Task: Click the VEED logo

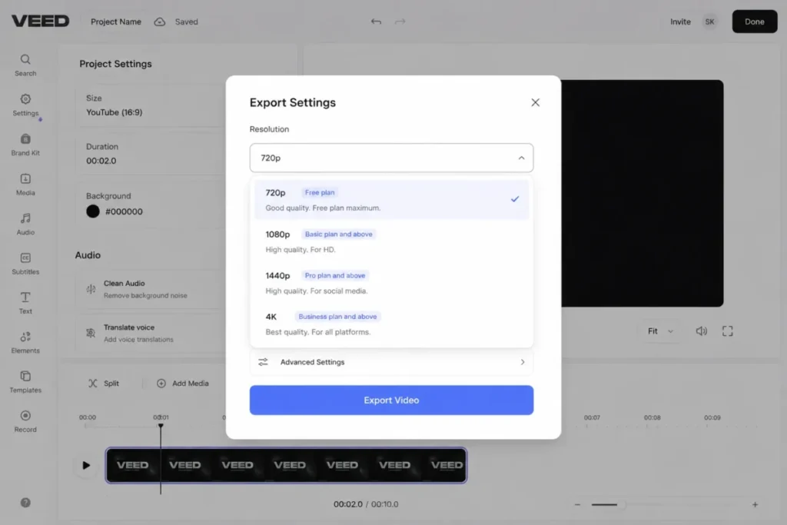Action: [x=40, y=21]
